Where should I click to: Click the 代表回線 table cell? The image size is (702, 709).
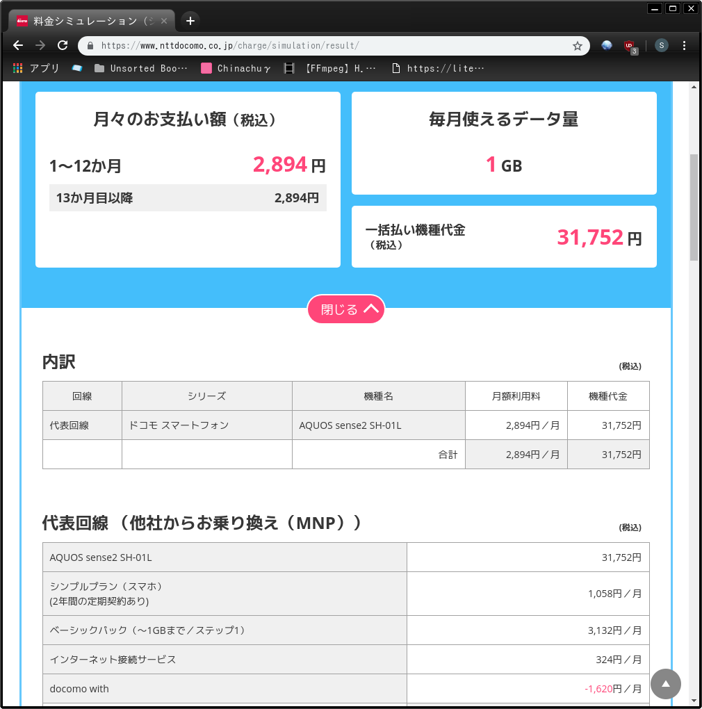tap(82, 425)
